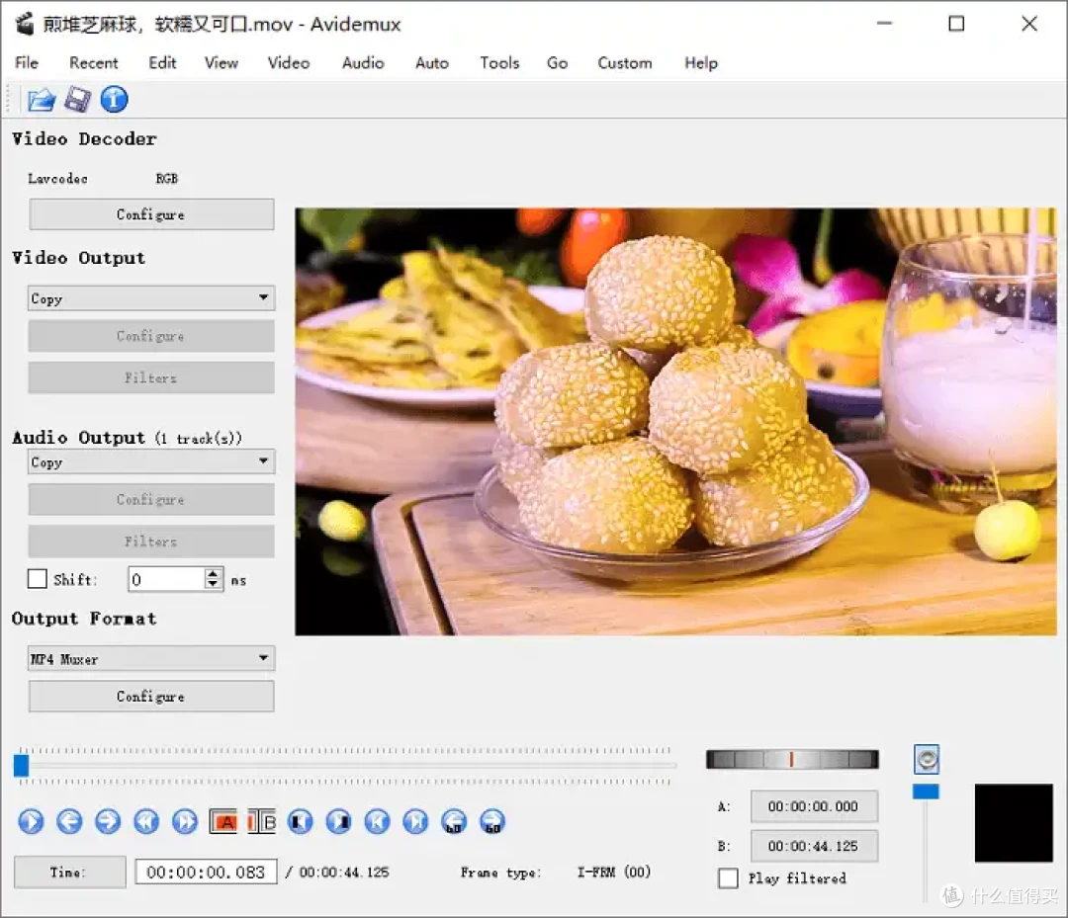1068x918 pixels.
Task: Toggle the Play filtered checkbox
Action: click(x=728, y=877)
